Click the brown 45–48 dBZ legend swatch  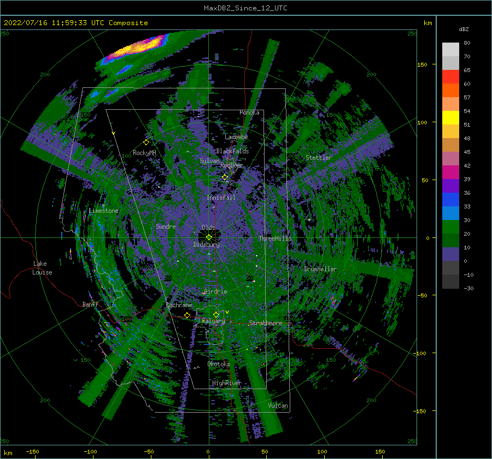click(x=450, y=145)
